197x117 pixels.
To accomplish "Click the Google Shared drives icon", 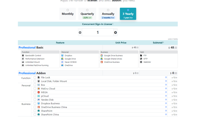I will click(102, 59).
